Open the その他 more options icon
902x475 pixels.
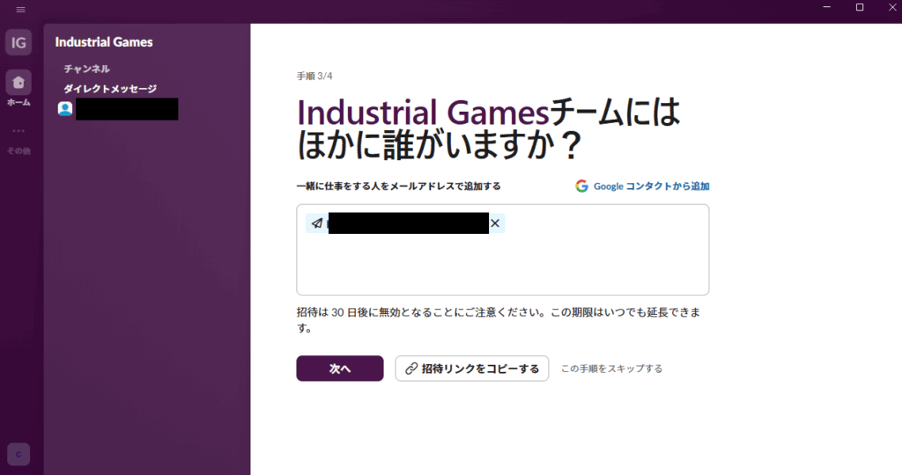tap(18, 132)
